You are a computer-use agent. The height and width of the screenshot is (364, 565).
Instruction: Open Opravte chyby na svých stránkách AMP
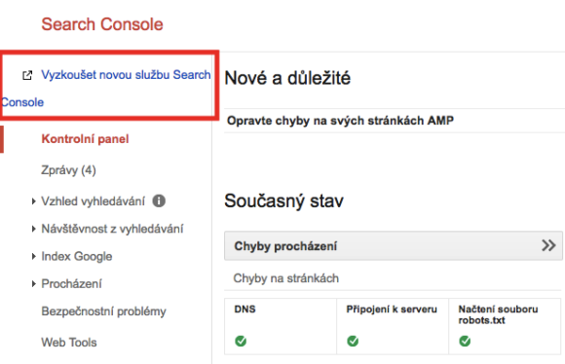[x=340, y=121]
